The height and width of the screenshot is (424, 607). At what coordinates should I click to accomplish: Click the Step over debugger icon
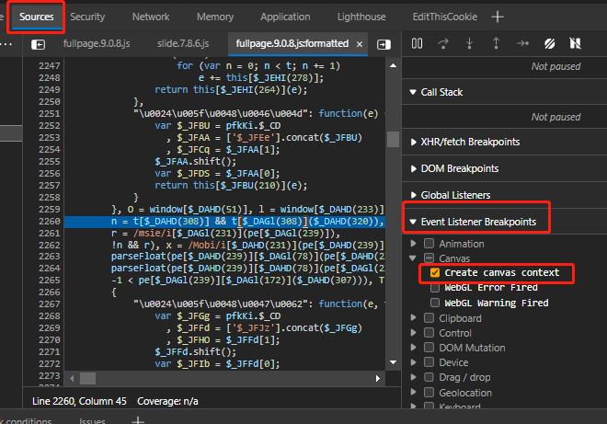point(443,43)
